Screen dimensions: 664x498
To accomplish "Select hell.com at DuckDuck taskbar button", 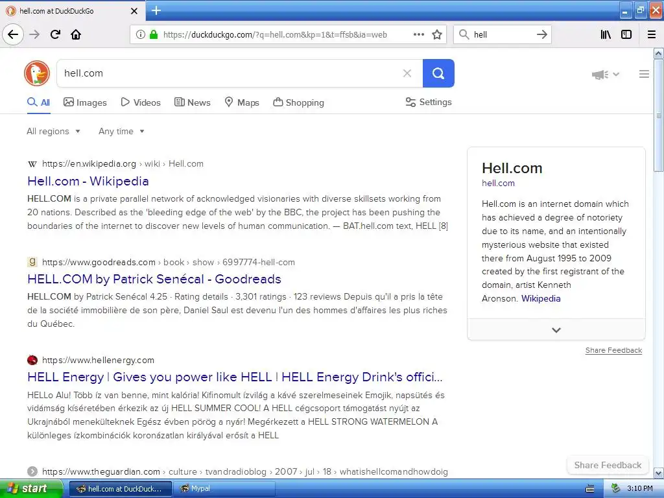I will click(120, 489).
